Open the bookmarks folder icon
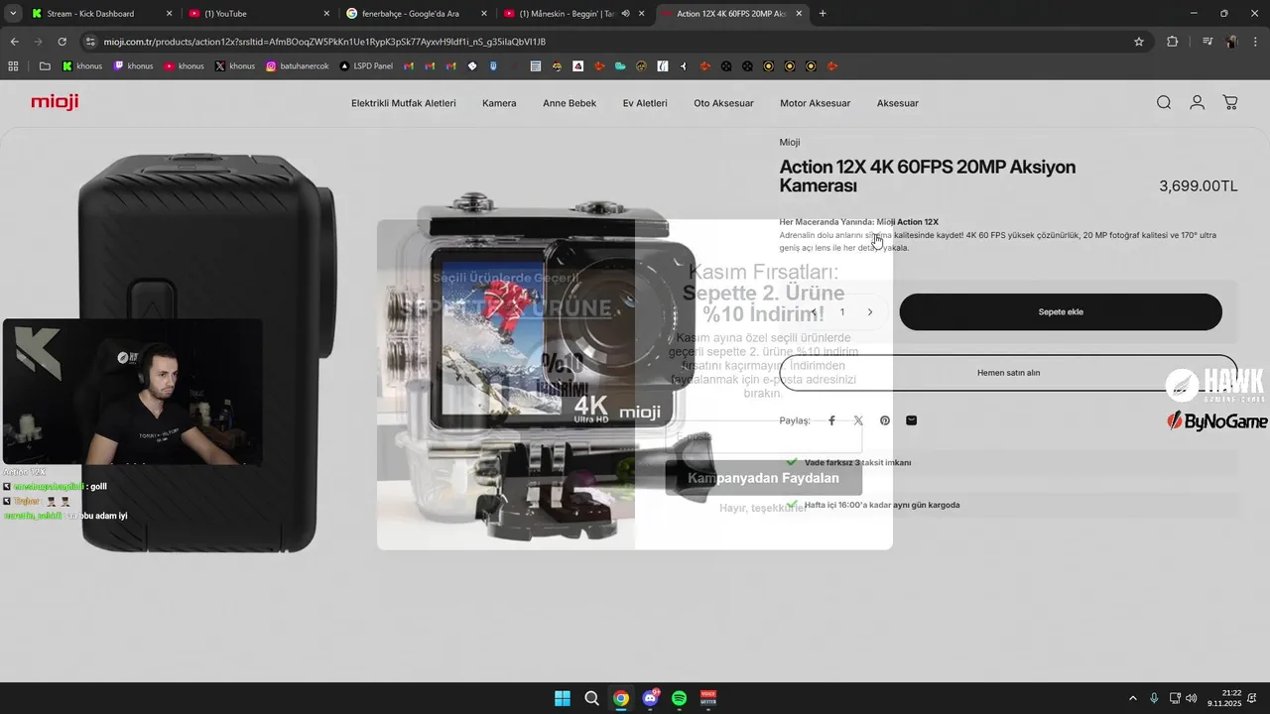Image resolution: width=1270 pixels, height=714 pixels. pos(45,66)
